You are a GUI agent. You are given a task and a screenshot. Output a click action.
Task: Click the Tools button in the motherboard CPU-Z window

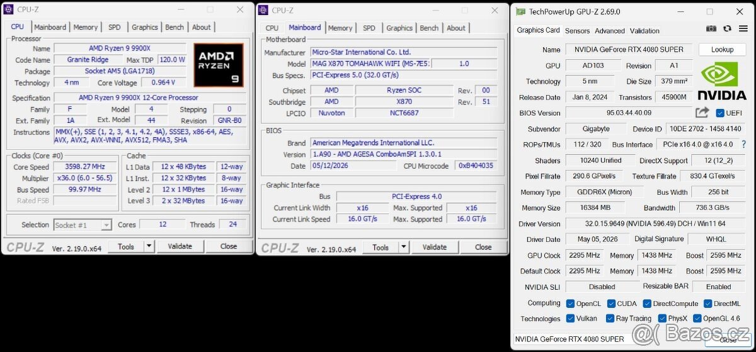pyautogui.click(x=381, y=247)
